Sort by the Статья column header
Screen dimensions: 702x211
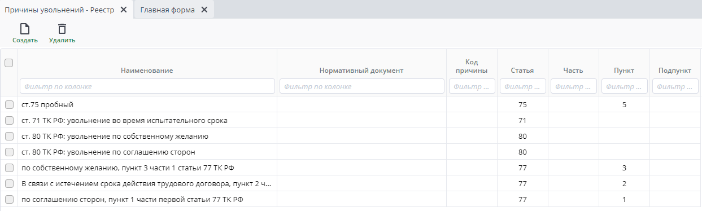522,71
